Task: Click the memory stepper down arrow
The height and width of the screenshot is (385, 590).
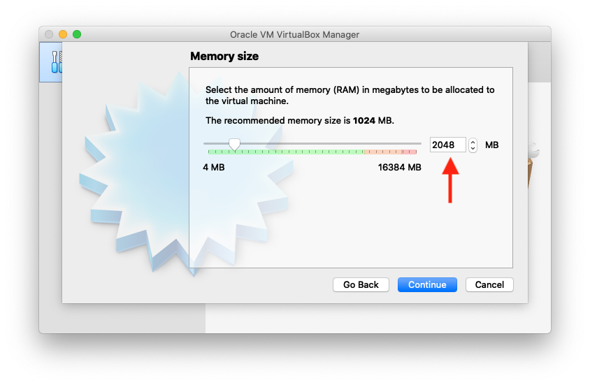Action: [473, 148]
